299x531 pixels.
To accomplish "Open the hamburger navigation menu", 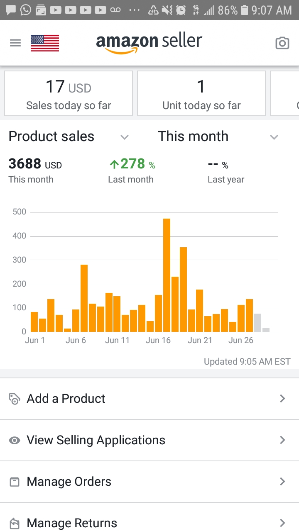I will (x=15, y=43).
